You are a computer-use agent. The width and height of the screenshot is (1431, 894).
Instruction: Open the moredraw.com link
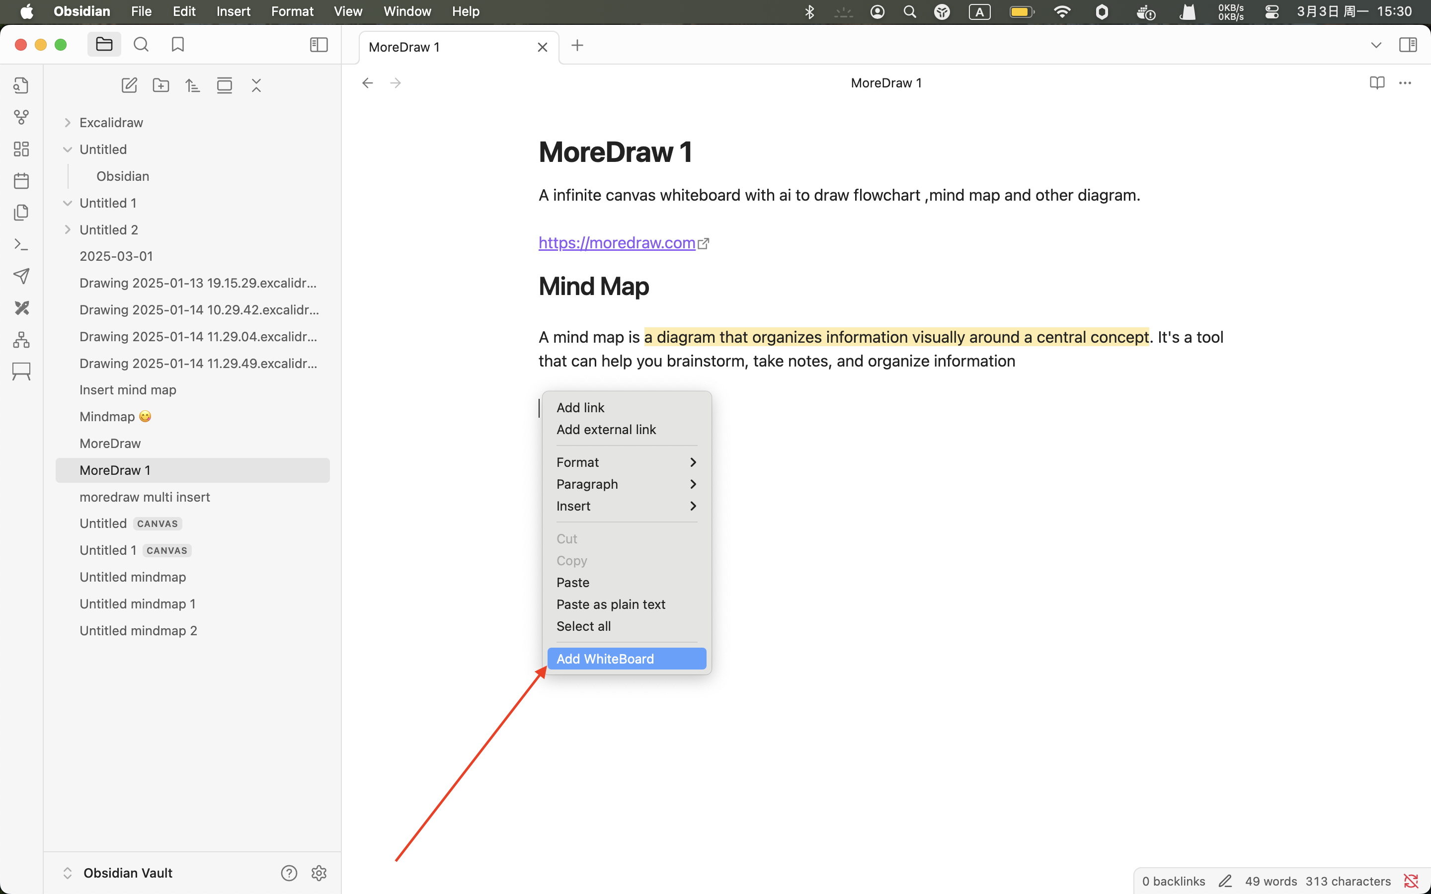pos(617,242)
